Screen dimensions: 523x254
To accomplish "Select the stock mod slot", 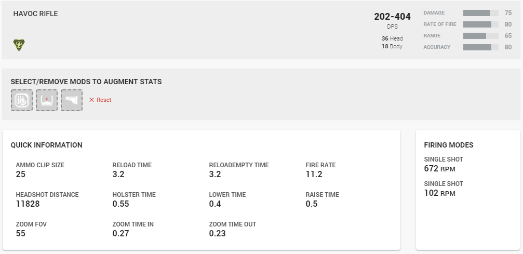I will pyautogui.click(x=72, y=100).
